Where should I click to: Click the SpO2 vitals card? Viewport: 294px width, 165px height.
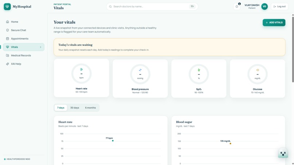(199, 78)
